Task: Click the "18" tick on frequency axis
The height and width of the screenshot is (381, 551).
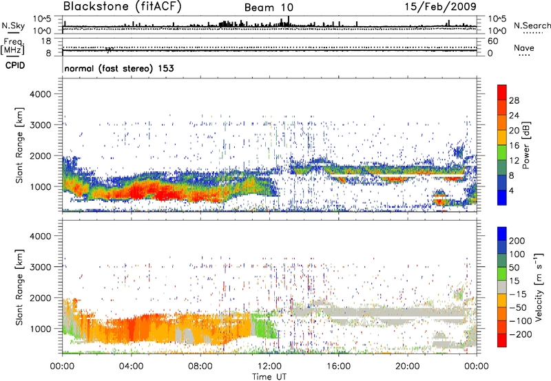Action: coord(46,41)
